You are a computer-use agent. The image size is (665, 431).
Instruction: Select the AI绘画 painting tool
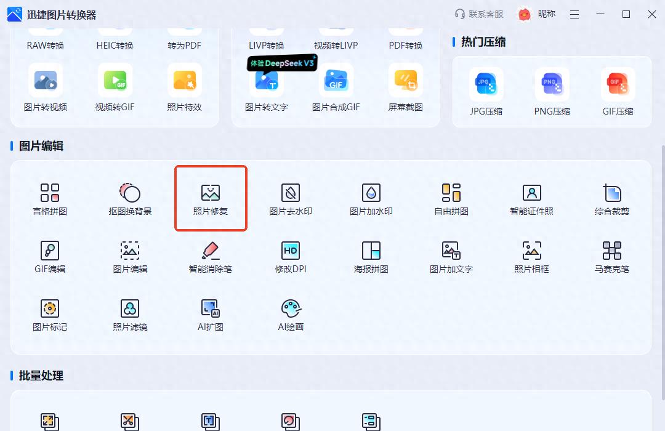(x=291, y=313)
